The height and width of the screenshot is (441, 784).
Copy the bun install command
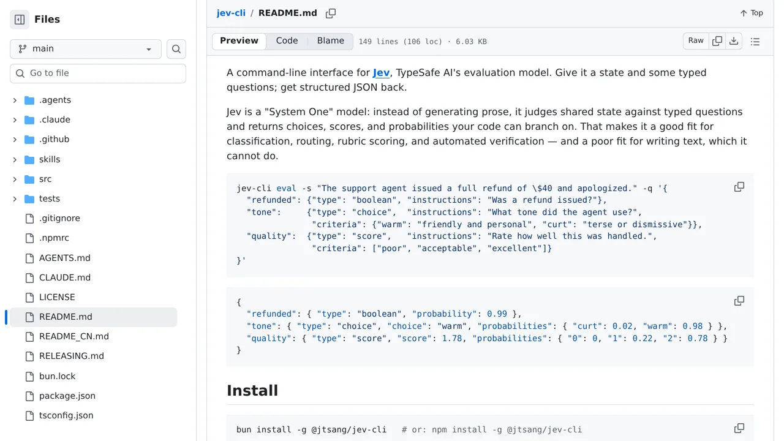[739, 428]
